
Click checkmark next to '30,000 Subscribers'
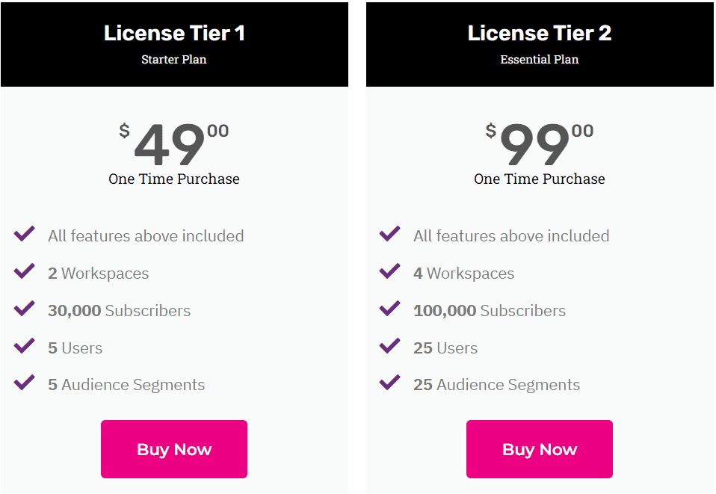[25, 309]
